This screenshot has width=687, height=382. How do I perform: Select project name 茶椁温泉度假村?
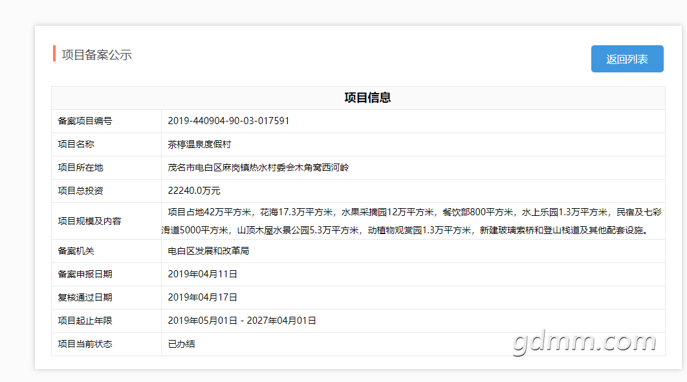199,144
